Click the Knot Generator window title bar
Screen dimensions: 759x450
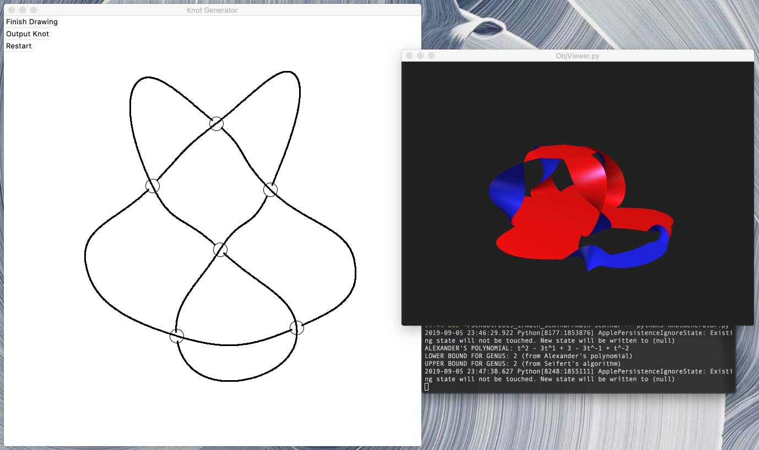click(212, 10)
